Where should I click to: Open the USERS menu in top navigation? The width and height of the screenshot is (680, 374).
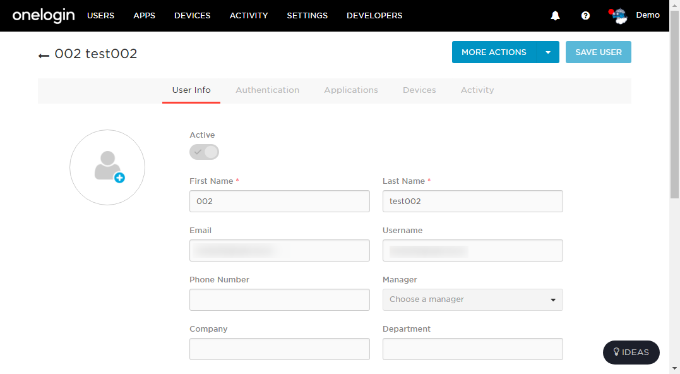point(100,16)
